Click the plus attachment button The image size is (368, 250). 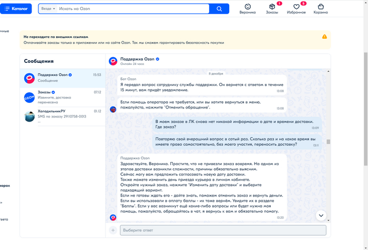tap(113, 230)
